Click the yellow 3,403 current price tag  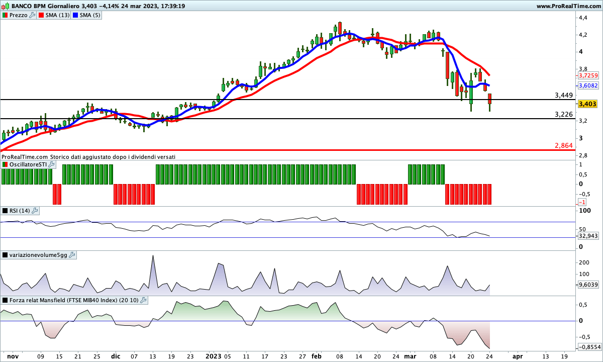click(587, 104)
